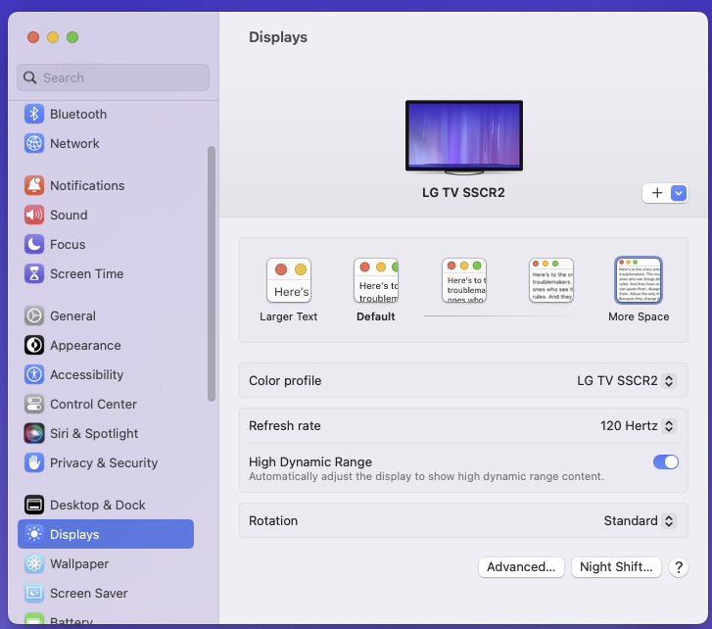Viewport: 712px width, 629px height.
Task: Select the Default resolution option
Action: pos(376,290)
